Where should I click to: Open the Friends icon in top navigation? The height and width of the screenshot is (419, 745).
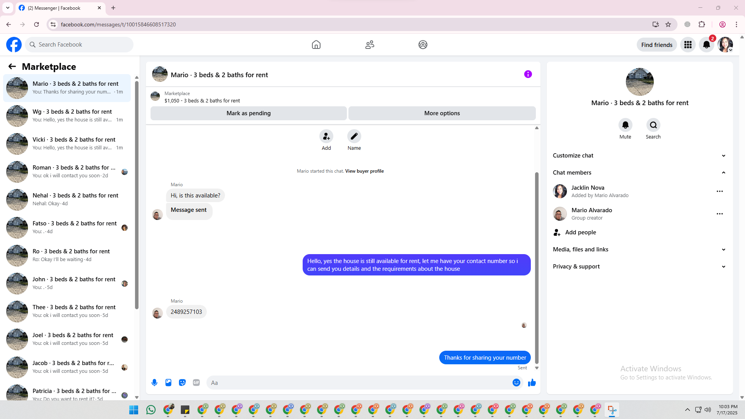370,45
